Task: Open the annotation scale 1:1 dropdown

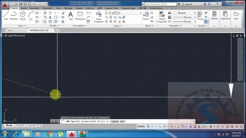Action: pos(205,127)
